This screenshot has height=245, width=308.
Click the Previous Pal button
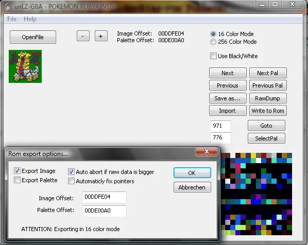pos(268,85)
